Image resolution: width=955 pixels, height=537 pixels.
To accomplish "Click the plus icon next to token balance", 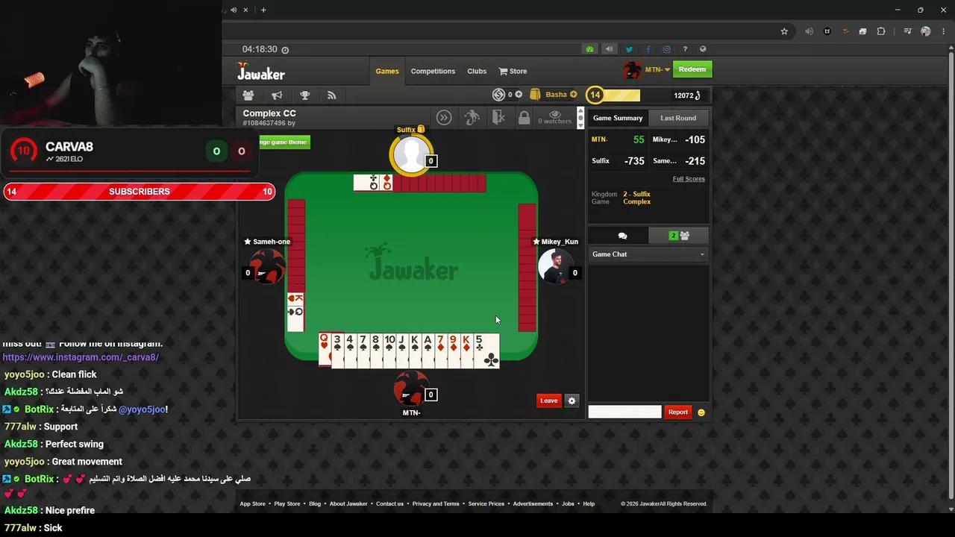I will (519, 95).
